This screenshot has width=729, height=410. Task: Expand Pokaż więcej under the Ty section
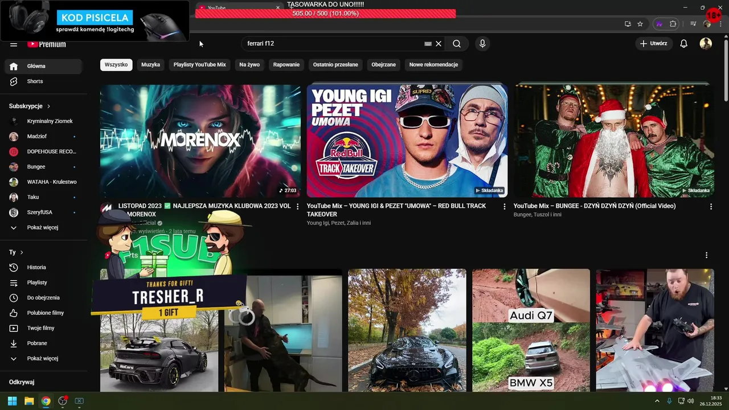pyautogui.click(x=43, y=358)
